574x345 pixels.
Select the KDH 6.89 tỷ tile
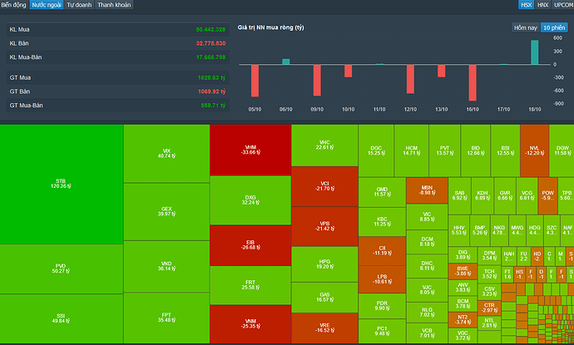tap(482, 195)
